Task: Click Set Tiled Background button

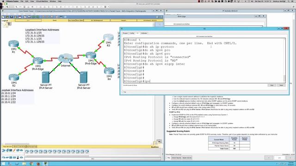Action: click(x=97, y=20)
